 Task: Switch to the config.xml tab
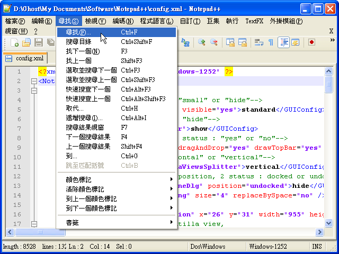click(x=25, y=58)
